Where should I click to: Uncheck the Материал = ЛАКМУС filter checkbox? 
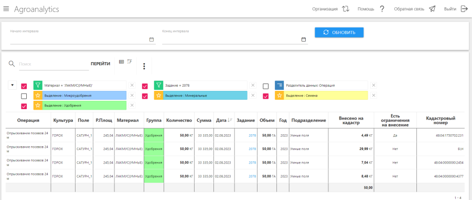[24, 86]
